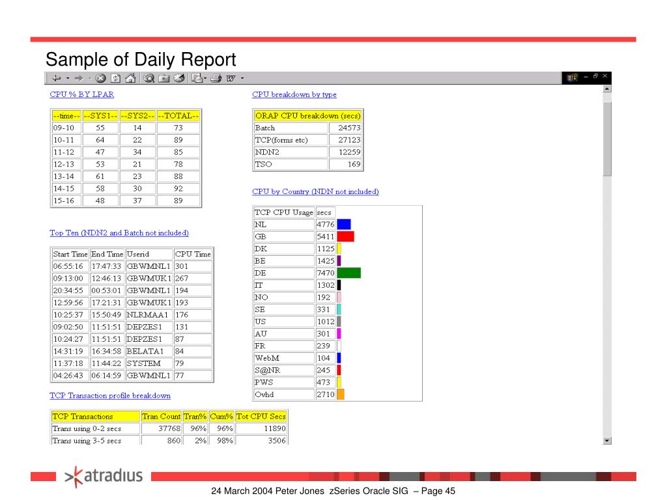Go to the Home page icon
Image resolution: width=667 pixels, height=500 pixels.
click(x=130, y=78)
